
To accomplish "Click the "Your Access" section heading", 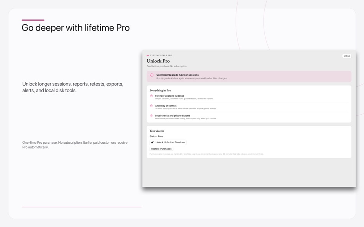I will click(x=157, y=131).
